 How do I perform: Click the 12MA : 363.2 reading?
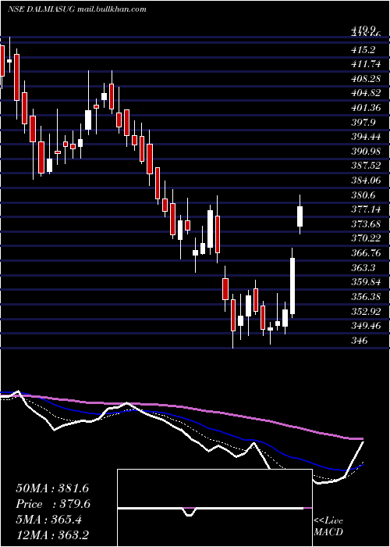tap(54, 535)
